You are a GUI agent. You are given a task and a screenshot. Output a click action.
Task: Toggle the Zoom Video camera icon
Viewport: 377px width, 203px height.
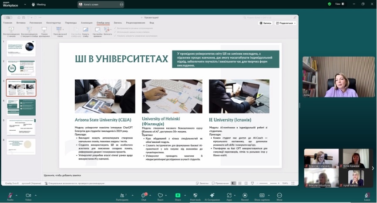pyautogui.click(x=28, y=195)
